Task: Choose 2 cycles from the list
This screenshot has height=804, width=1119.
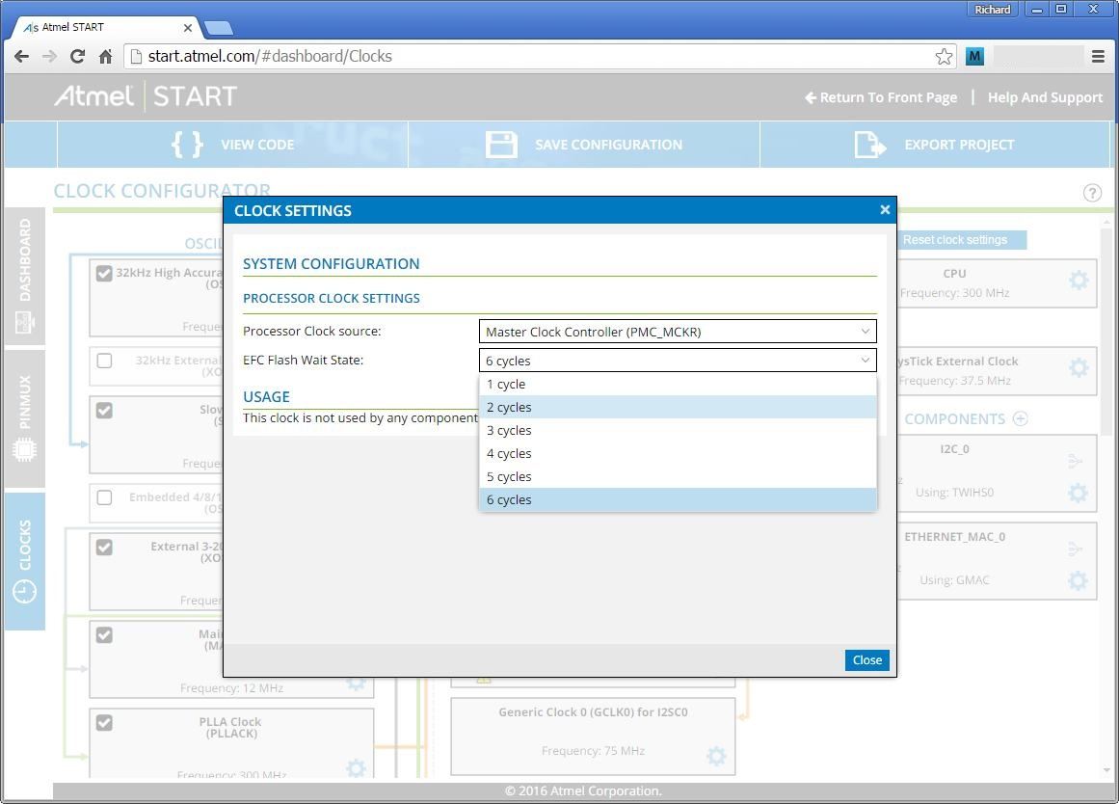Action: point(678,407)
